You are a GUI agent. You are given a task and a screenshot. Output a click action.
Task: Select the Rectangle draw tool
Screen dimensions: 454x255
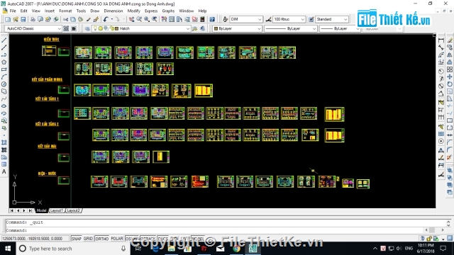(4, 69)
